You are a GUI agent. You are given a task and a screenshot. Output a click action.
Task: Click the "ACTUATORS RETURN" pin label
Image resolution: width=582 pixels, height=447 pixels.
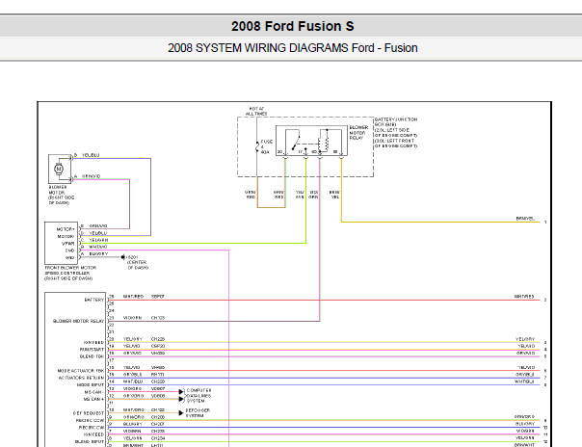81,378
